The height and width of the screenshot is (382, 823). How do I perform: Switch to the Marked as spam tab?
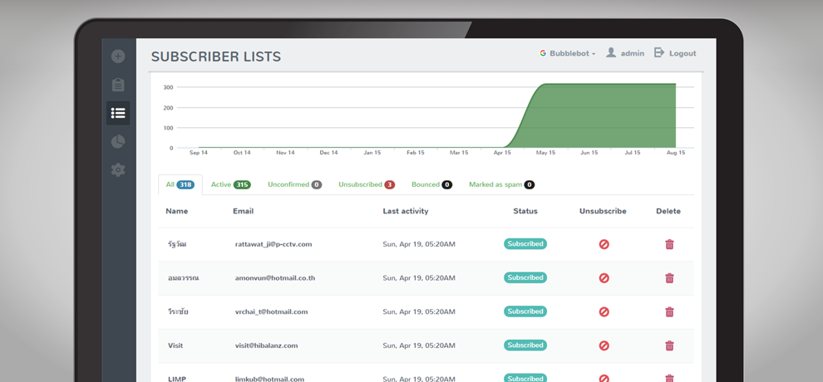[x=502, y=184]
